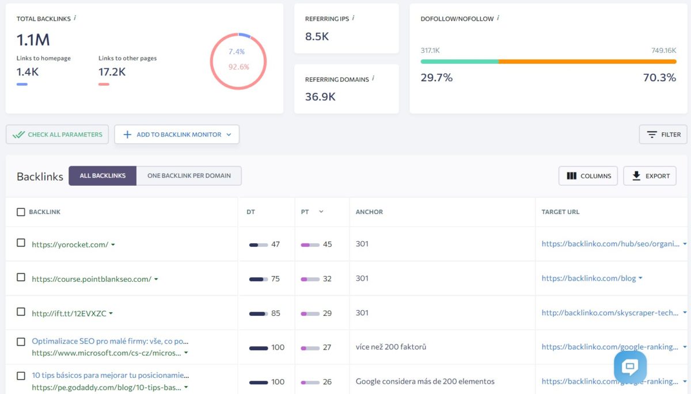Click the dofollow/nofollow ratio progress bar
Screen dimensions: 691x394
tap(547, 61)
